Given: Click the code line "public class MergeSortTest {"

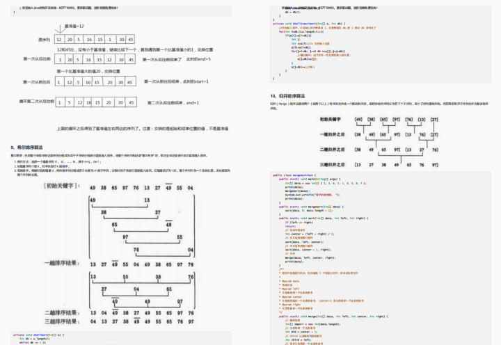Looking at the screenshot, I should click(294, 175).
